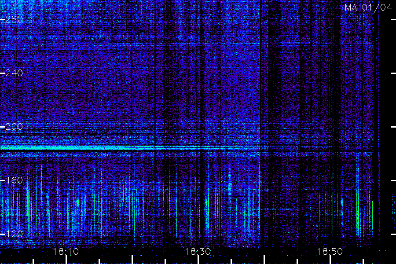Click the 18:50 time axis label
The height and width of the screenshot is (264, 396).
(330, 252)
